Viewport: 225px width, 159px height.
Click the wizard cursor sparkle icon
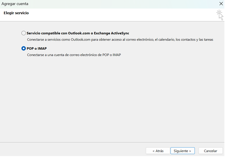(x=219, y=15)
